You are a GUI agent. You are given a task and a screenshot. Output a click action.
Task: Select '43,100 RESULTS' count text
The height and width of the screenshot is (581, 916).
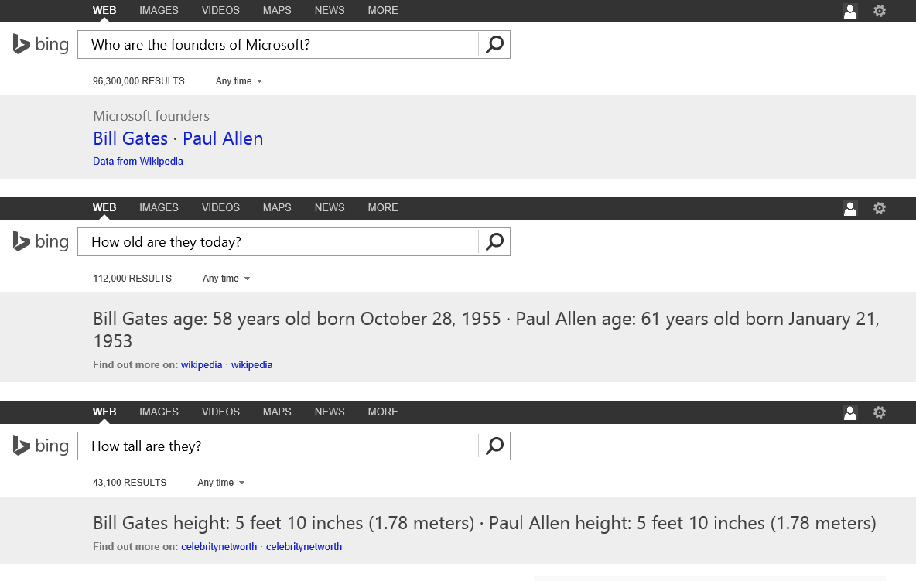click(130, 483)
